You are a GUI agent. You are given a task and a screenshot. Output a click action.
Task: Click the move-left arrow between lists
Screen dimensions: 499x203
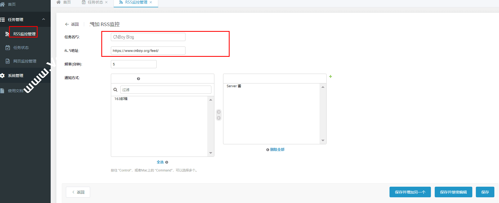219,118
